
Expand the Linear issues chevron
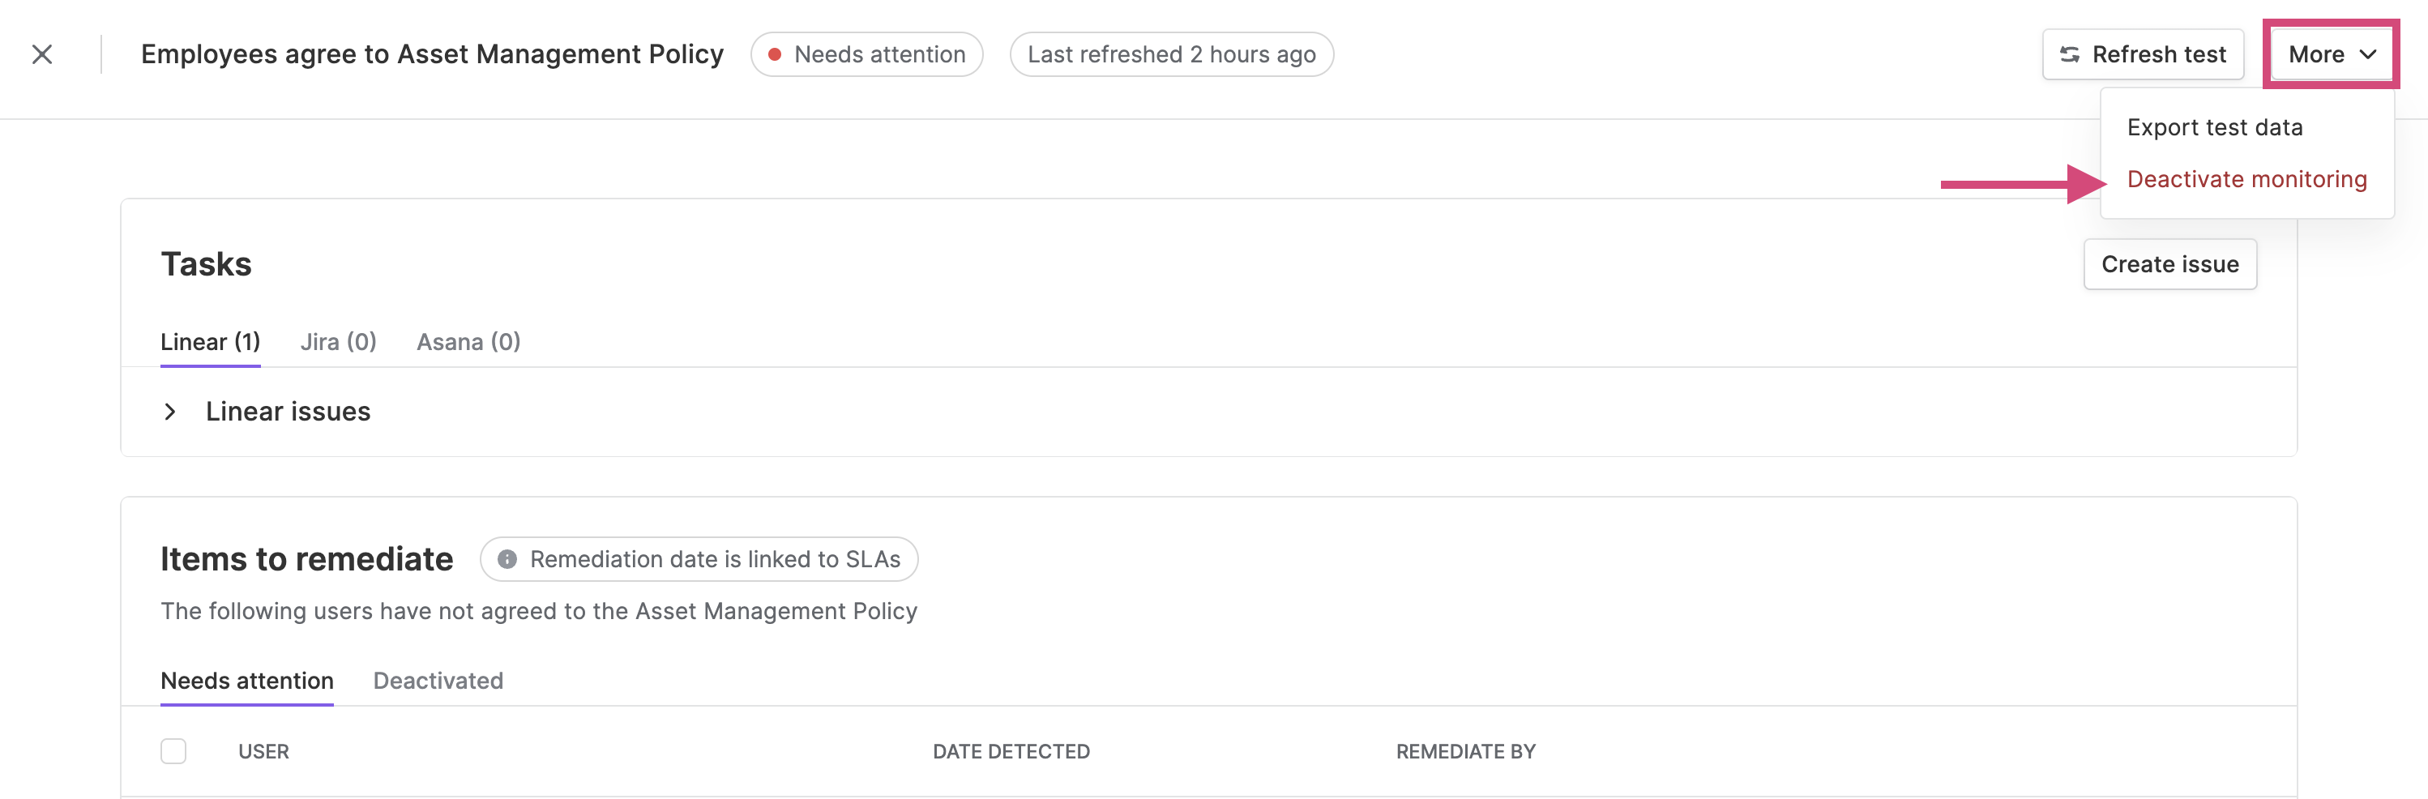169,412
